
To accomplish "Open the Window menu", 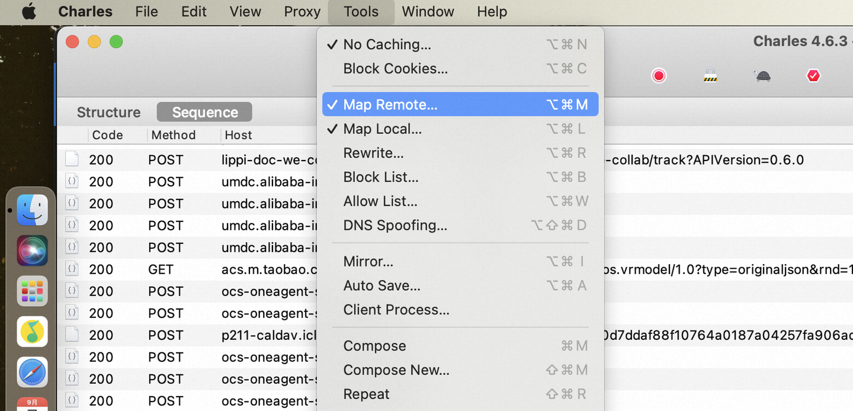I will [x=428, y=12].
